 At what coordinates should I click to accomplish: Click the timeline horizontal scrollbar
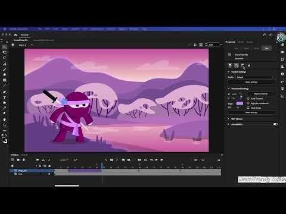[67, 185]
